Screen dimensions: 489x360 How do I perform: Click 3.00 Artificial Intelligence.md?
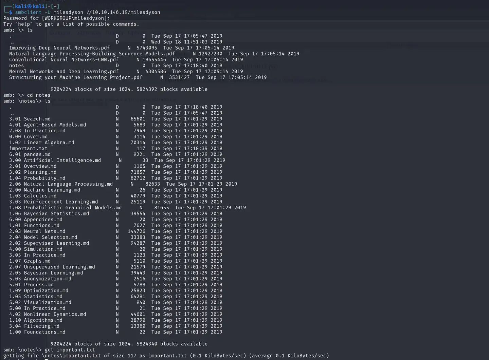pyautogui.click(x=55, y=160)
